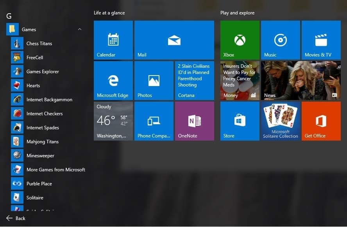Go back using the Back button
This screenshot has height=227, width=347.
point(16,218)
